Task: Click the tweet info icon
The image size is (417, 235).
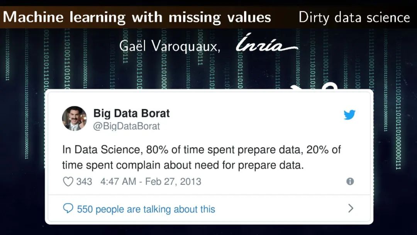Action: [x=350, y=181]
